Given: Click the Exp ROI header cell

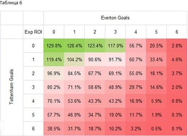Looking at the screenshot, I should click(x=33, y=32).
